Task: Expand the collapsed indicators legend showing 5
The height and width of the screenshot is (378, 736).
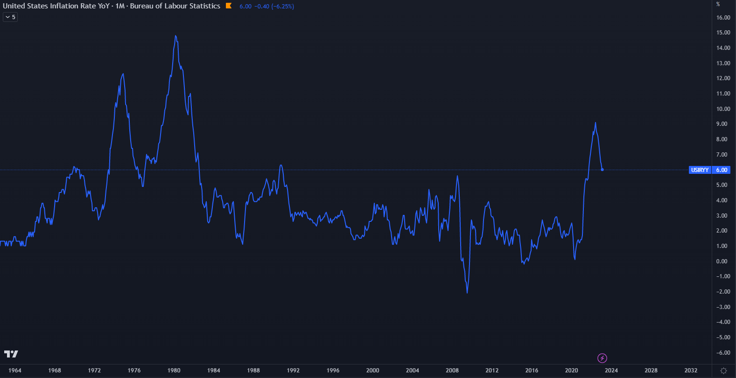Action: [10, 17]
